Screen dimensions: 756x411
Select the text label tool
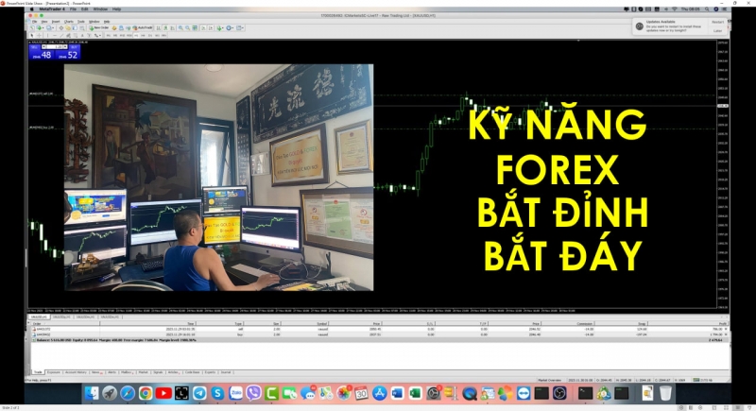[x=89, y=36]
